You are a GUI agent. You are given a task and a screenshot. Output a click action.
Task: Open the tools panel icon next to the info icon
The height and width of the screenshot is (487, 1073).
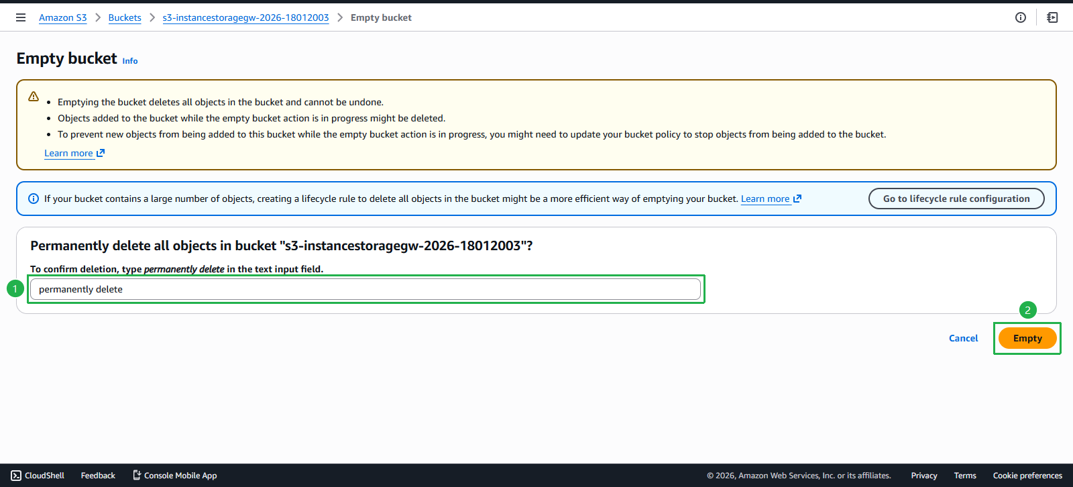pos(1052,17)
